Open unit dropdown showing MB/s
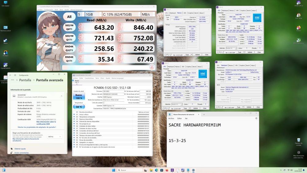 148,14
